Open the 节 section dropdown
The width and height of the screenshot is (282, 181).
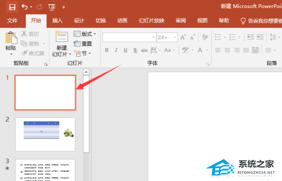[x=82, y=53]
